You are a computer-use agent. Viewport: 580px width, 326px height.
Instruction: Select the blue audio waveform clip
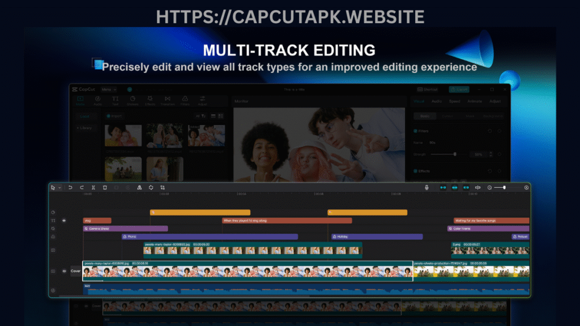pyautogui.click(x=306, y=289)
